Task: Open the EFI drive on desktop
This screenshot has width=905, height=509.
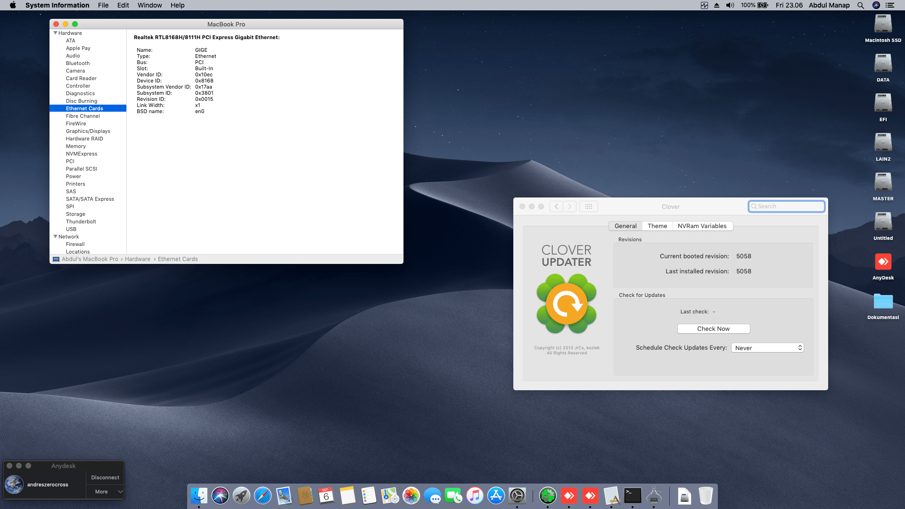Action: pyautogui.click(x=883, y=103)
